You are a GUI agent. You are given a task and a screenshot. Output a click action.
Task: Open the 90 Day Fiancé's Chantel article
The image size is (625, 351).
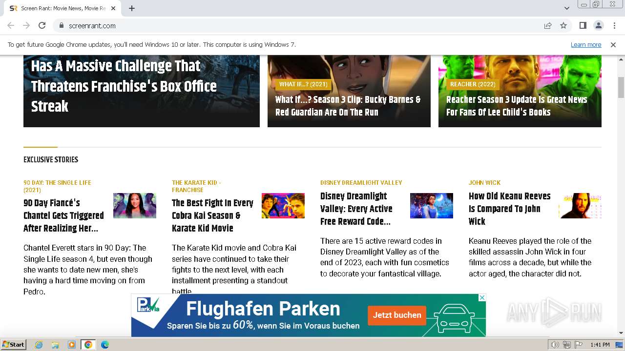pos(63,215)
